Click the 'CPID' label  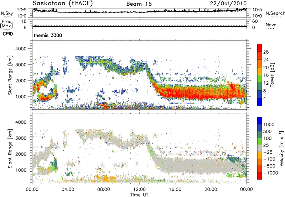[8, 34]
